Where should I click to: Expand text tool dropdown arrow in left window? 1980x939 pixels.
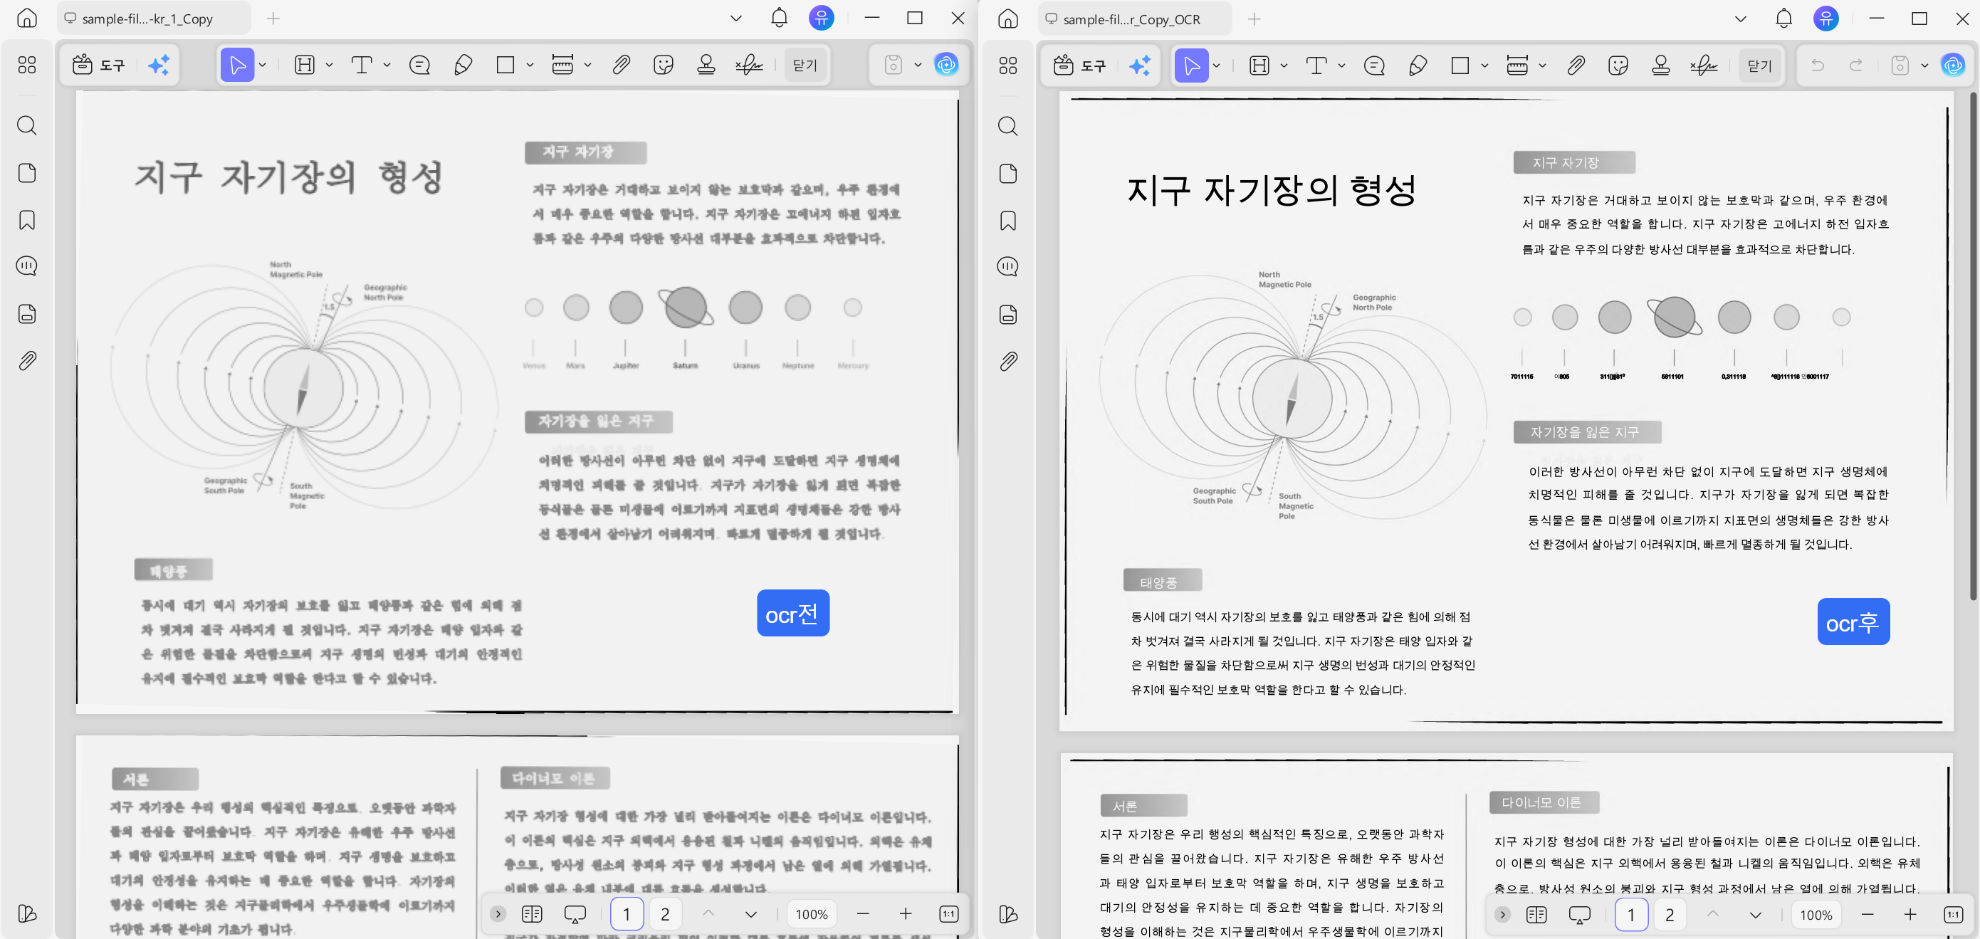[387, 65]
